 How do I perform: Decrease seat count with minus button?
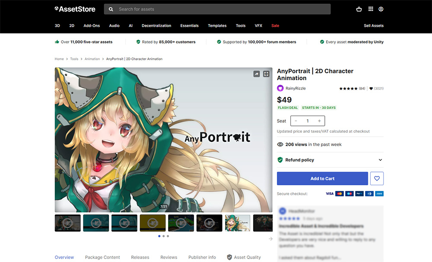coord(296,121)
